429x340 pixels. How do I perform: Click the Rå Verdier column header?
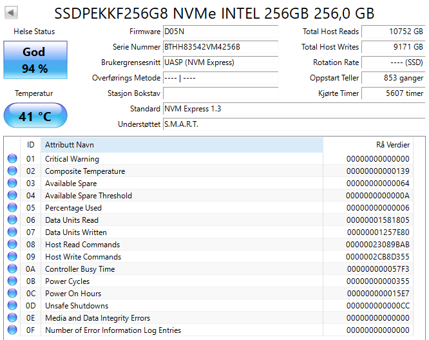tap(374, 145)
